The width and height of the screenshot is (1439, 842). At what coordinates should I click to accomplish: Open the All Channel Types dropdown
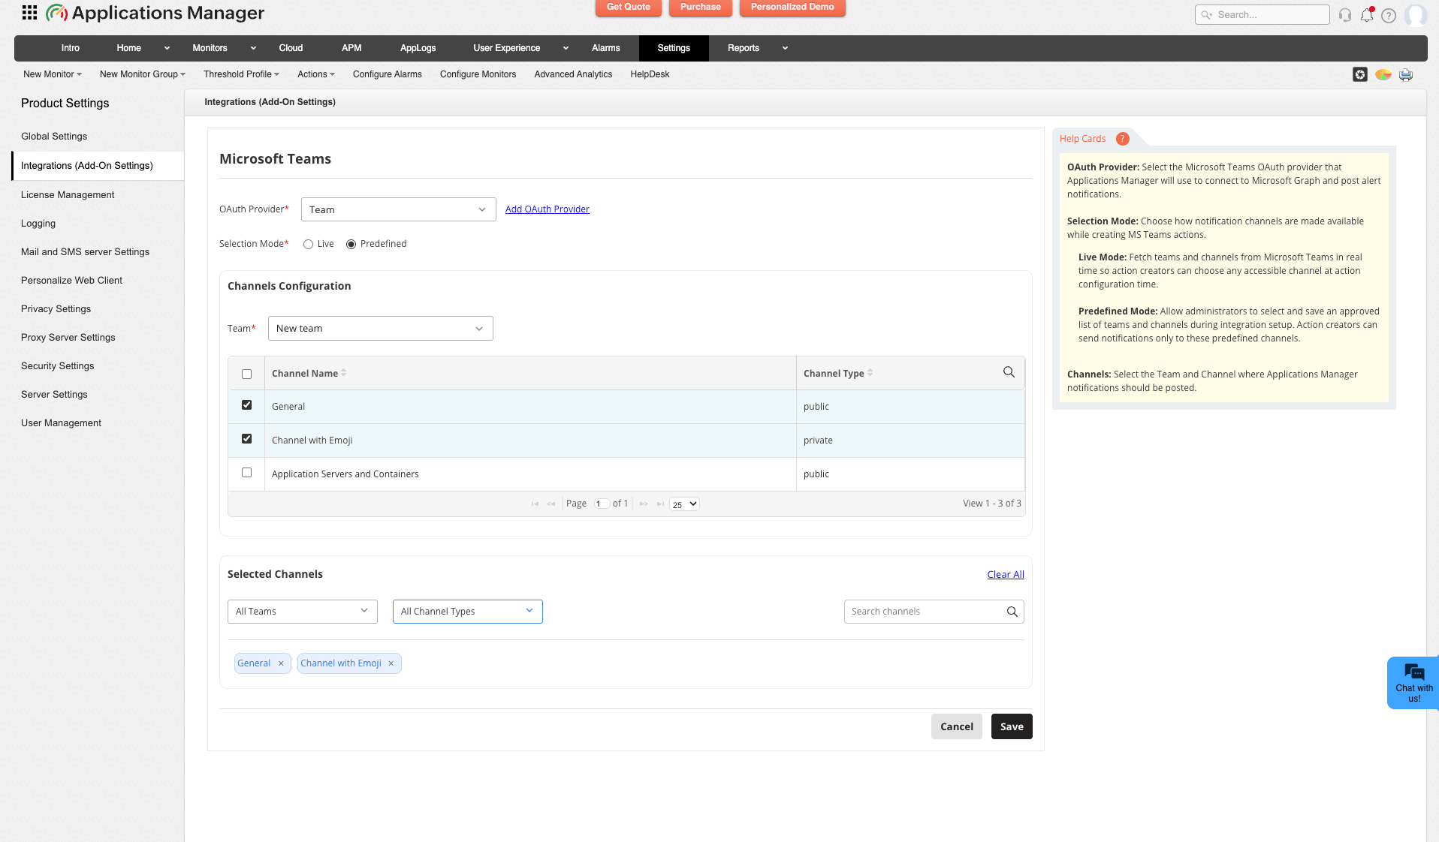[x=467, y=612]
